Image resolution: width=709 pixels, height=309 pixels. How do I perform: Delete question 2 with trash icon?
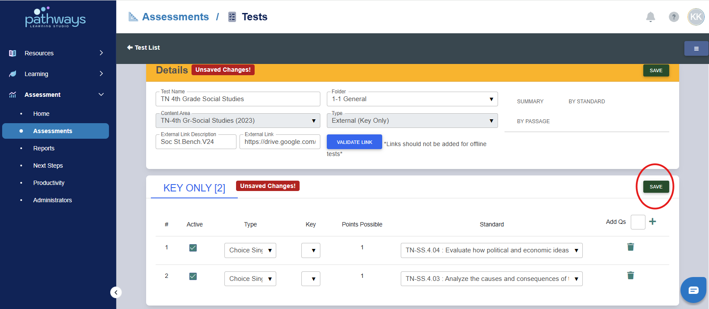click(631, 275)
